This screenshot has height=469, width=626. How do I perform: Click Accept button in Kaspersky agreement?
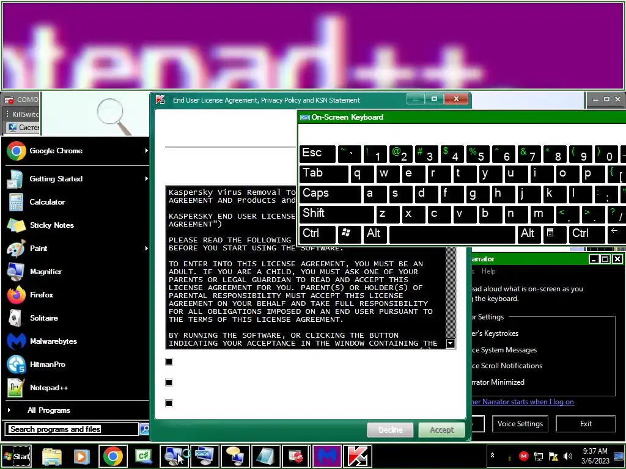(x=441, y=430)
